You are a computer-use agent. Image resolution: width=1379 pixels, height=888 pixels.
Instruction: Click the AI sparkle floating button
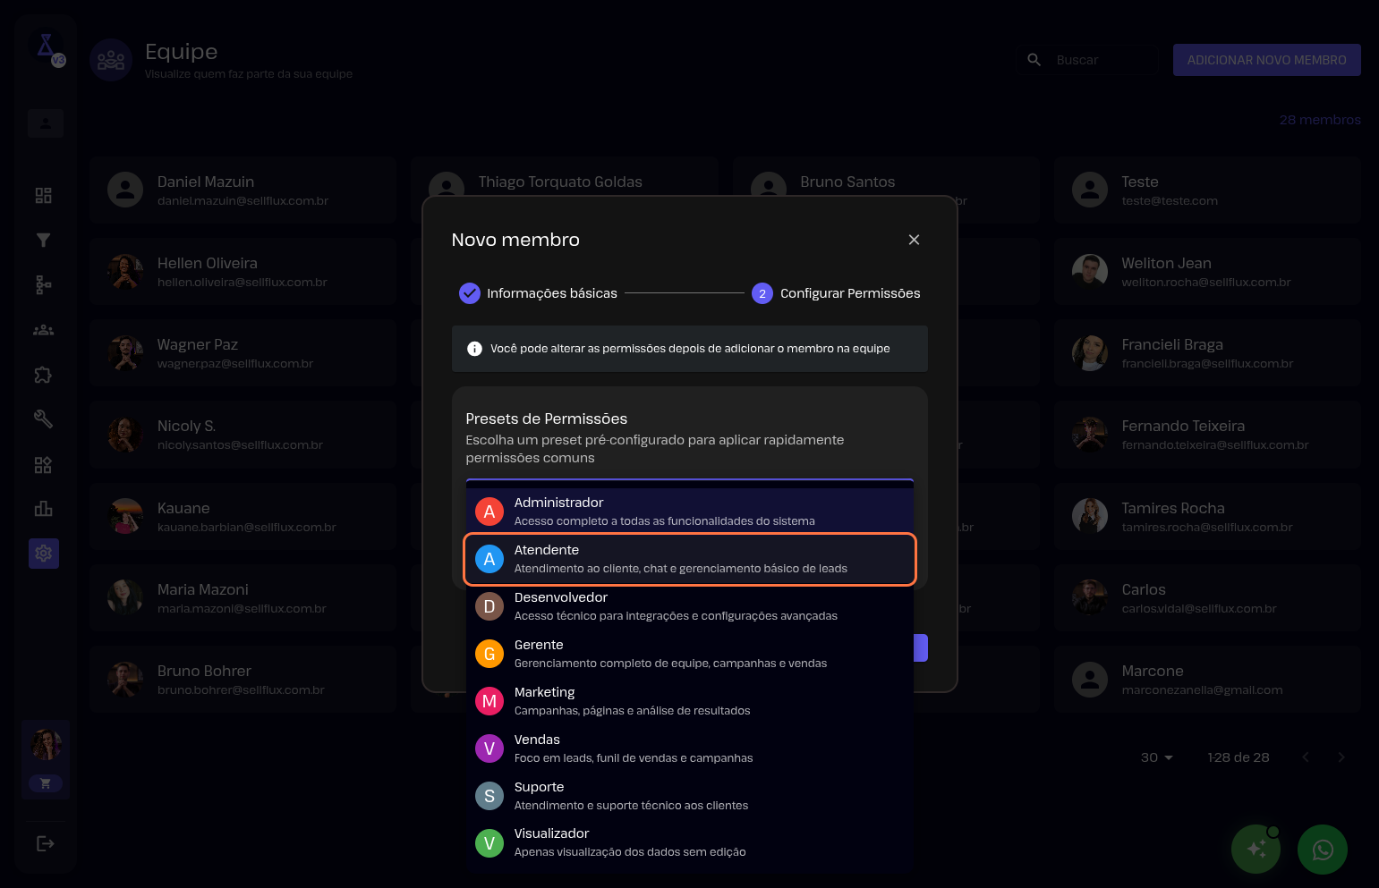[x=1256, y=850]
